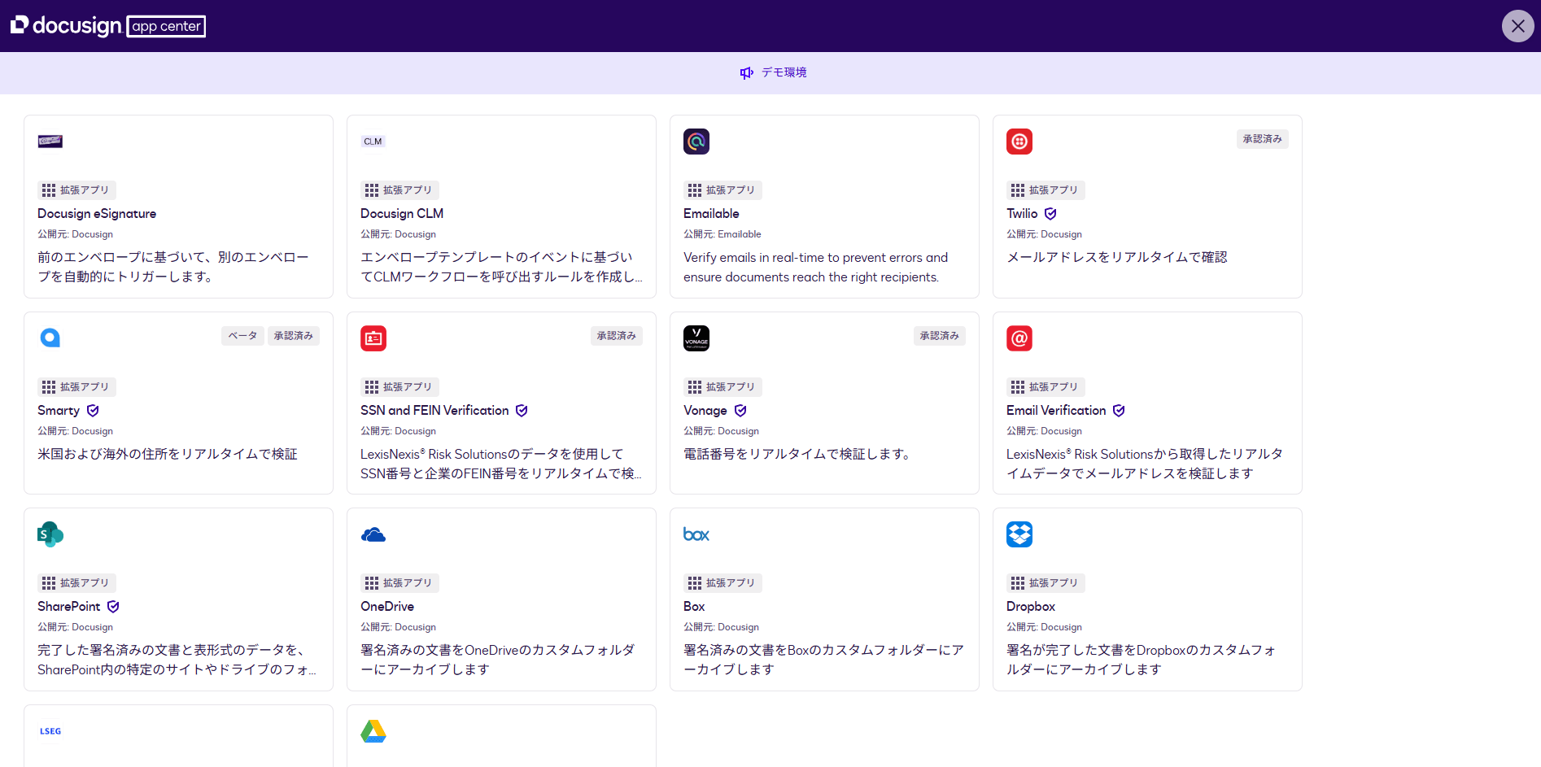Click the Vonage logo icon
Screen dimensions: 1541x767
tap(696, 338)
